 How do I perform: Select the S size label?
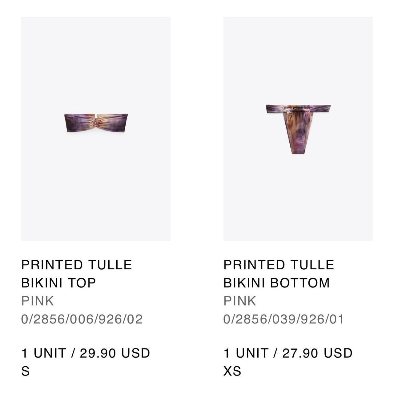point(25,371)
